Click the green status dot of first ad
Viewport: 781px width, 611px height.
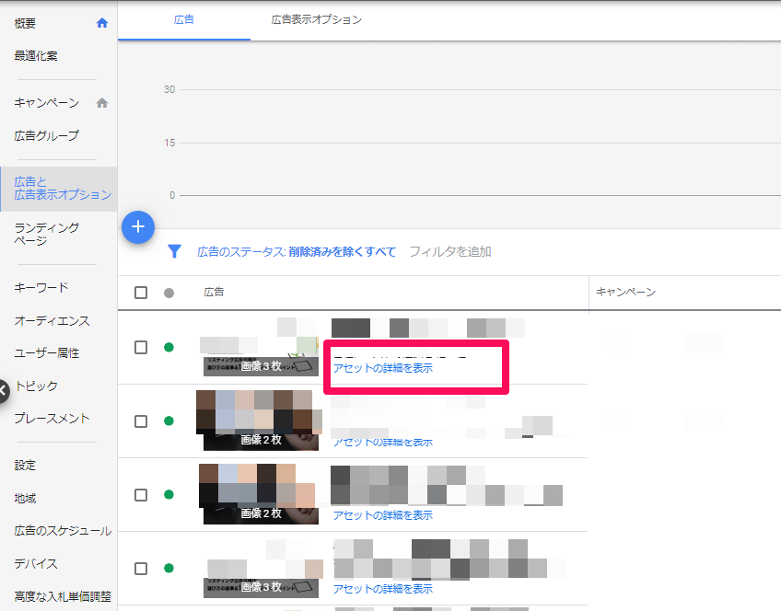tap(169, 347)
